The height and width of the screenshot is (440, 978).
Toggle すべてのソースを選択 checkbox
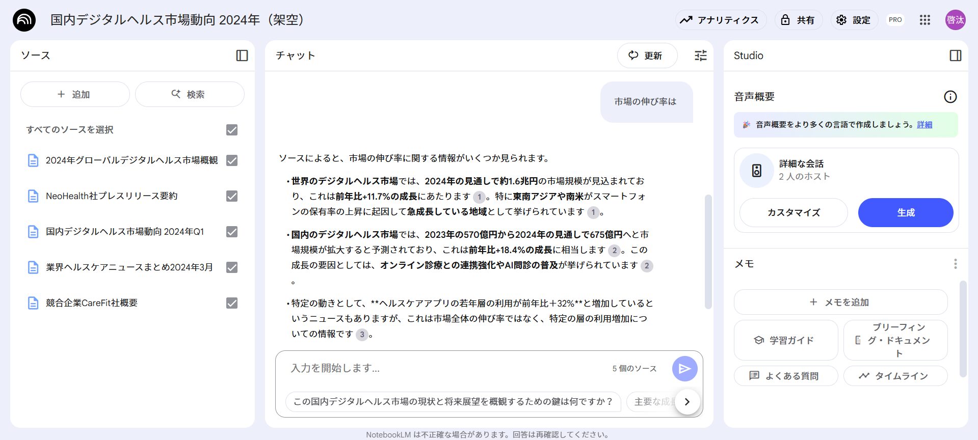tap(232, 130)
